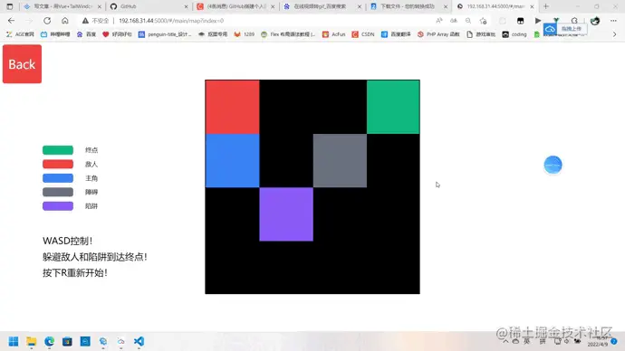Open the cloud app in the taskbar
The height and width of the screenshot is (351, 625).
(120, 341)
